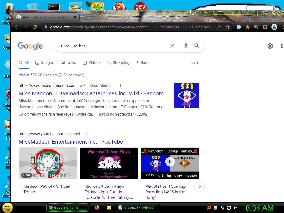This screenshot has height=213, width=284.
Task: Start a voice search with microphone
Action: tap(186, 46)
